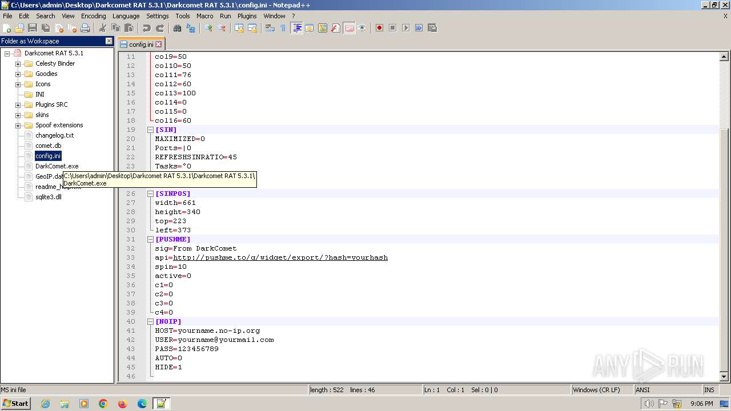Zoom out toolbar icon
Screen dimensions: 731x411
click(222, 28)
